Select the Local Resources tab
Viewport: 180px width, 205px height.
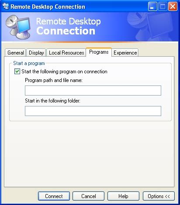66,53
